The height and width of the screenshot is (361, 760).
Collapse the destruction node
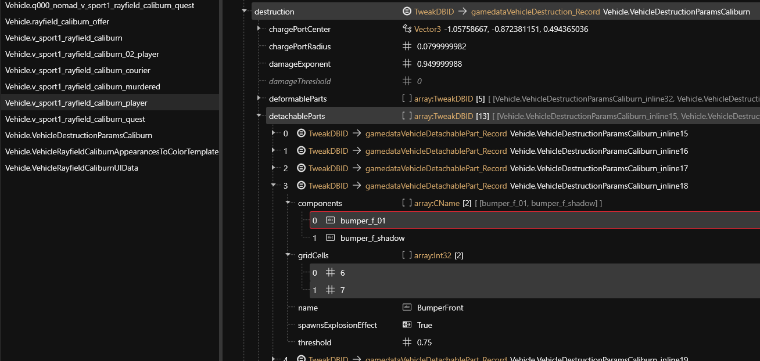[x=245, y=12]
